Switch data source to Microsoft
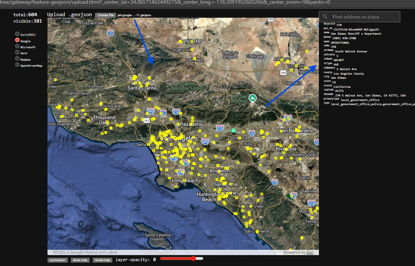The image size is (415, 266). 17,47
